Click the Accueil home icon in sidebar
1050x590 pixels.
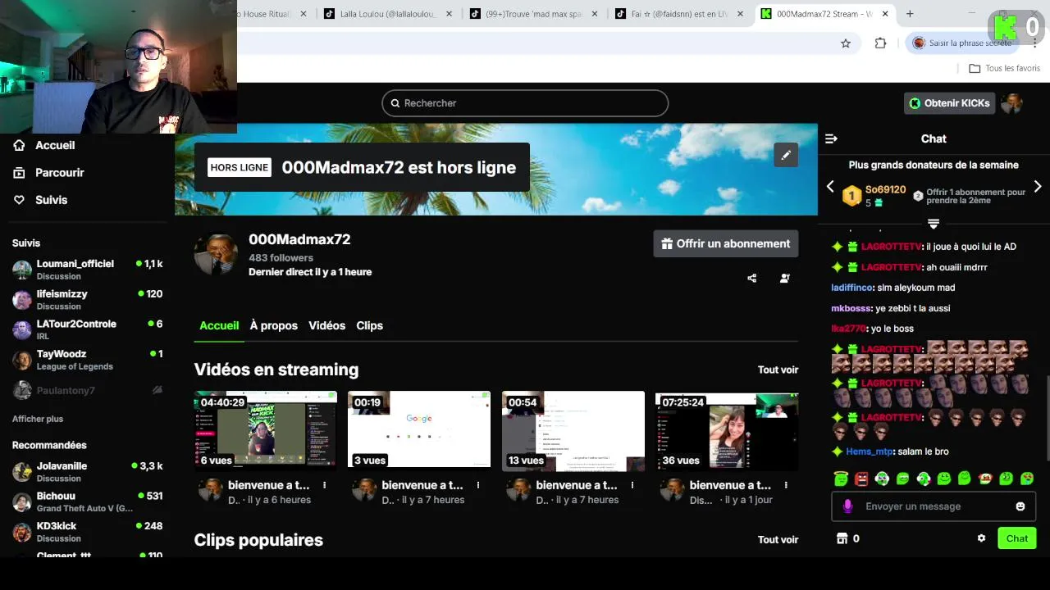click(x=19, y=145)
